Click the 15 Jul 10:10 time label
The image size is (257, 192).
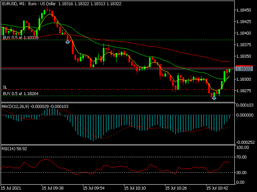click(135, 188)
